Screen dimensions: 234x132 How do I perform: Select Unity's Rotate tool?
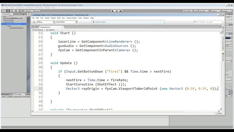pos(12,11)
